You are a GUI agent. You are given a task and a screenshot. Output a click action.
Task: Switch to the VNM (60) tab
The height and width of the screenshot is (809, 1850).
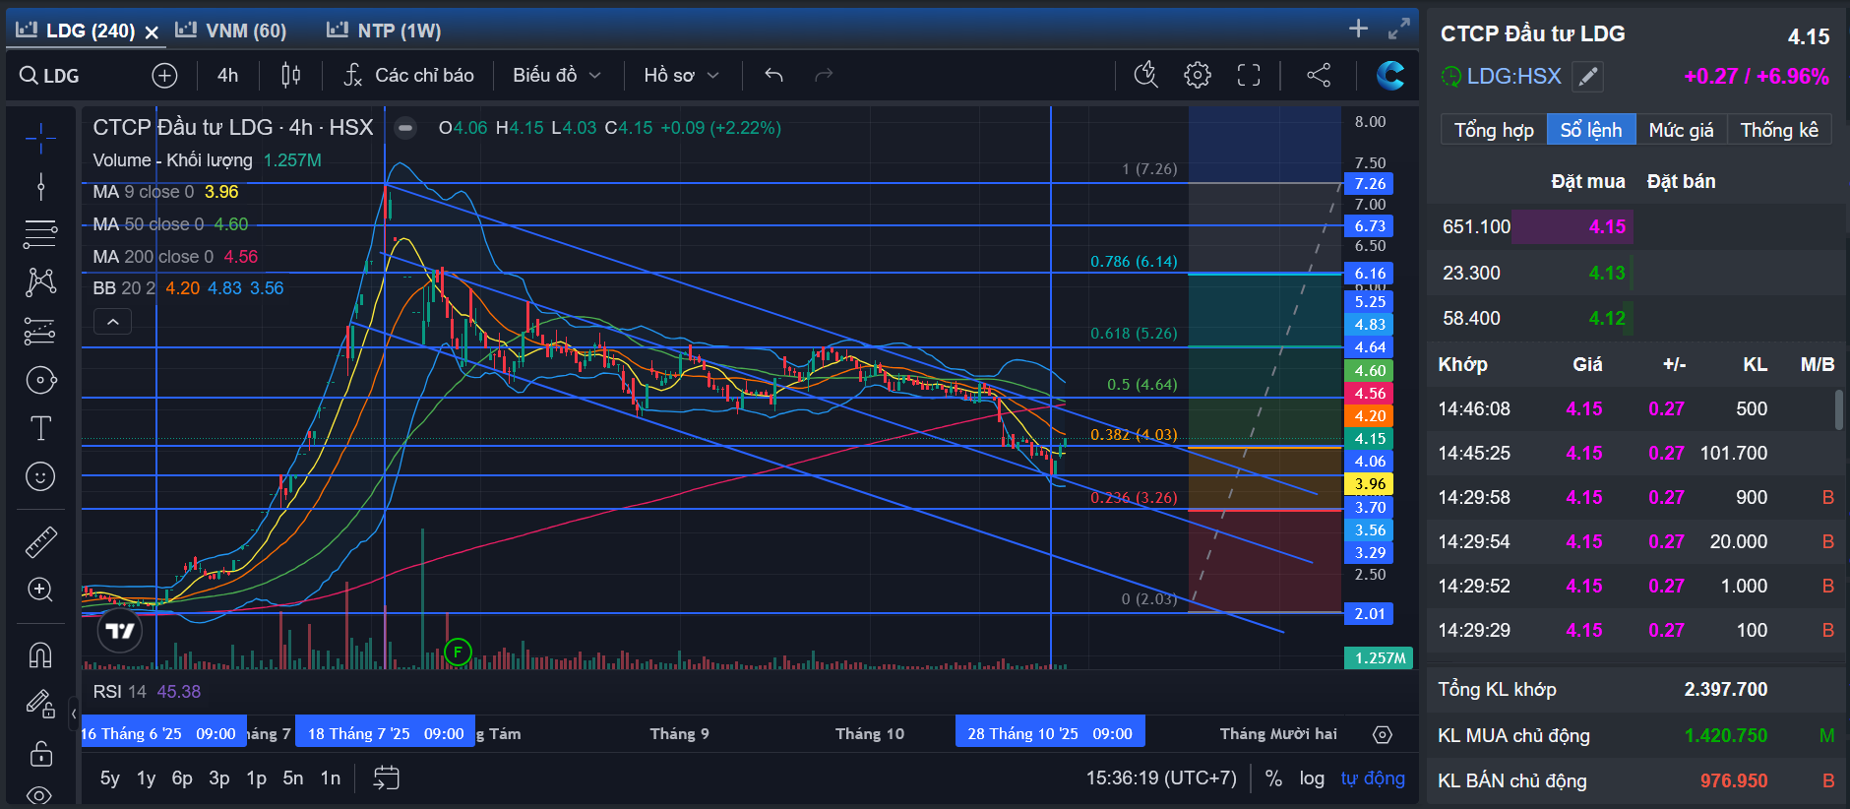(231, 31)
